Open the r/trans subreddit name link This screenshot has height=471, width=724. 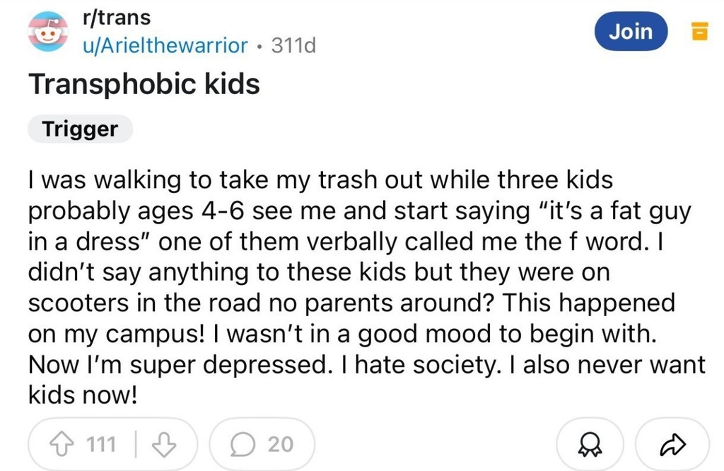click(x=117, y=18)
